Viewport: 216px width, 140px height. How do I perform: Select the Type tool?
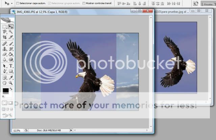[x=11, y=66]
